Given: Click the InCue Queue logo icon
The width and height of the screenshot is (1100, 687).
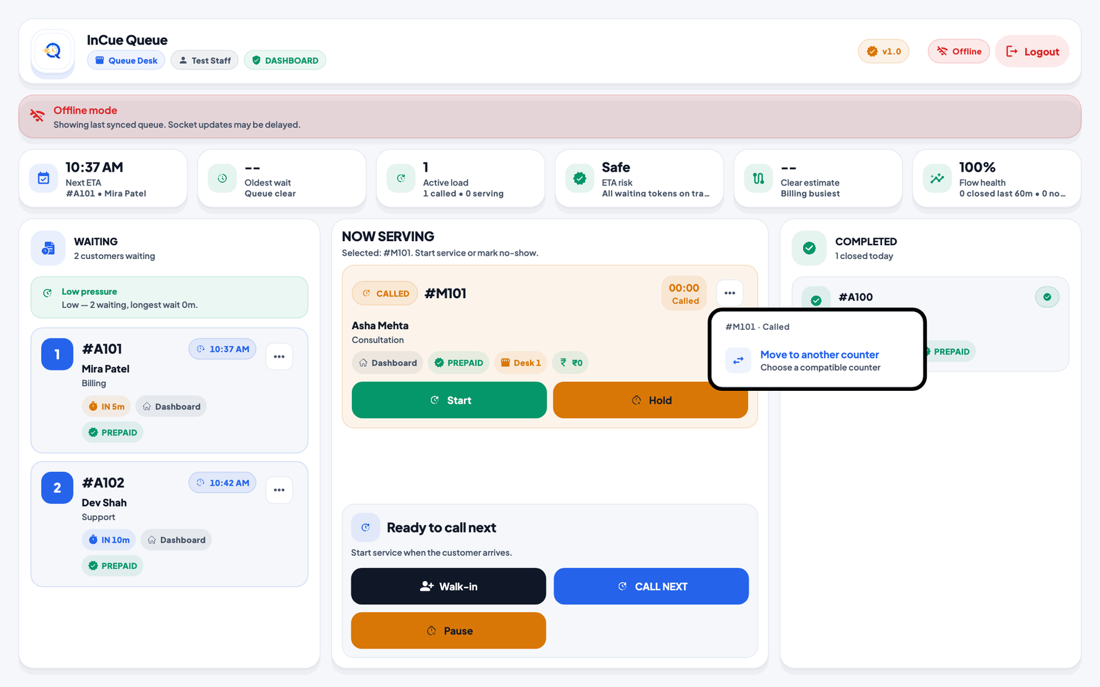Looking at the screenshot, I should point(53,51).
